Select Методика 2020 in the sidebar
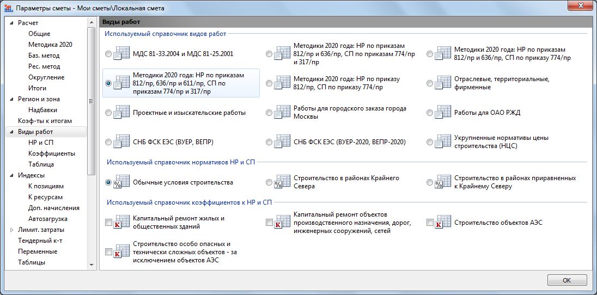This screenshot has width=597, height=295. pyautogui.click(x=50, y=45)
